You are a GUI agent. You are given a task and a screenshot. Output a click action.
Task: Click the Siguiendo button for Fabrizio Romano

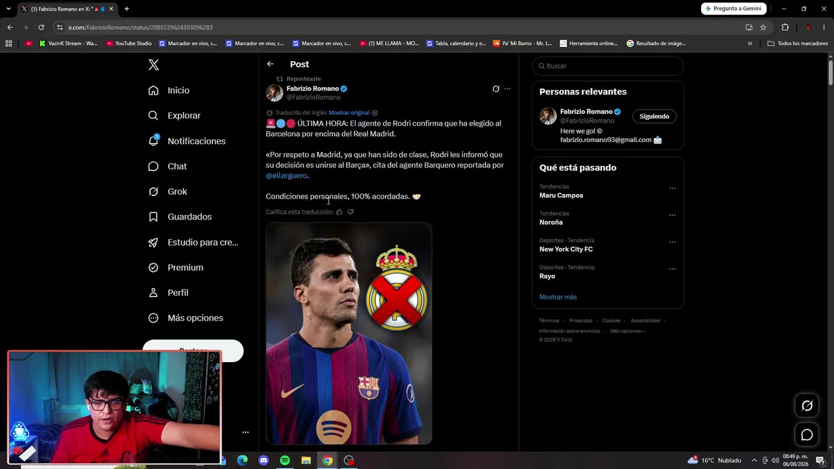click(x=654, y=116)
